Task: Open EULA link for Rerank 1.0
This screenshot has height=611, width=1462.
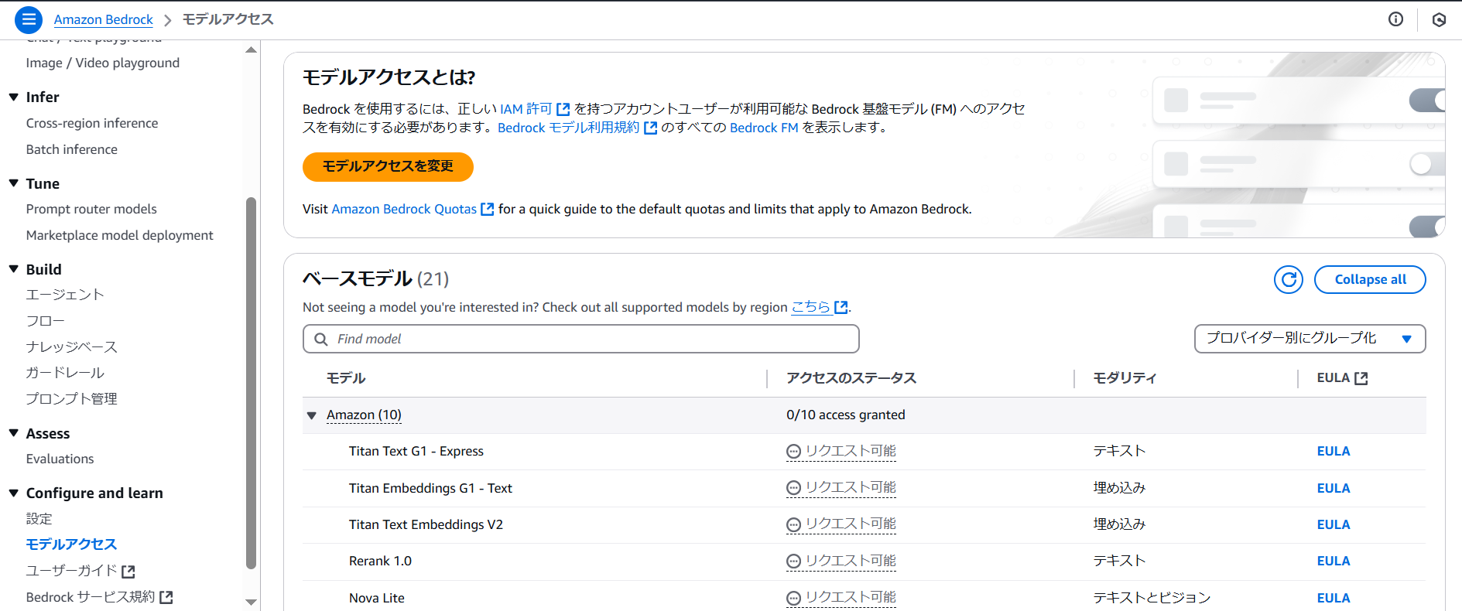Action: tap(1334, 561)
